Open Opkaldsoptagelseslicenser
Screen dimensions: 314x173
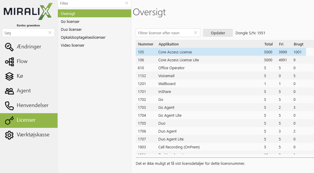click(x=95, y=38)
